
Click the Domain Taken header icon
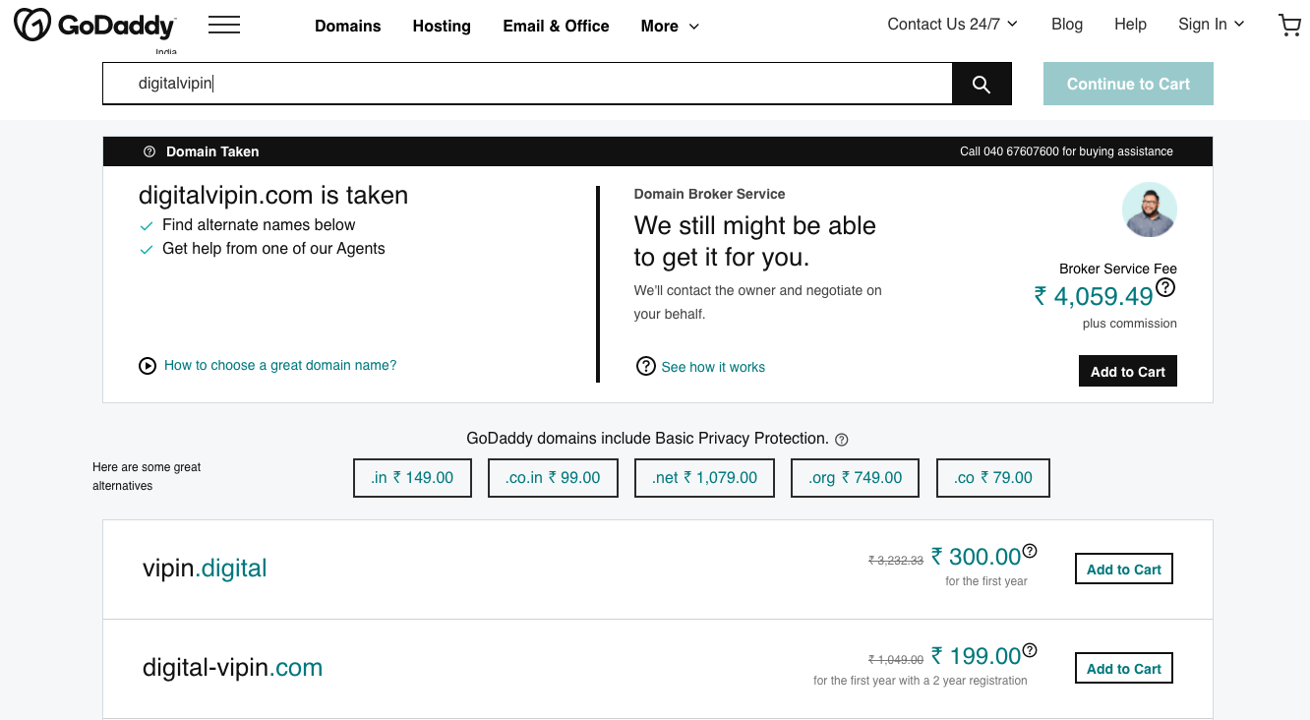click(x=149, y=151)
